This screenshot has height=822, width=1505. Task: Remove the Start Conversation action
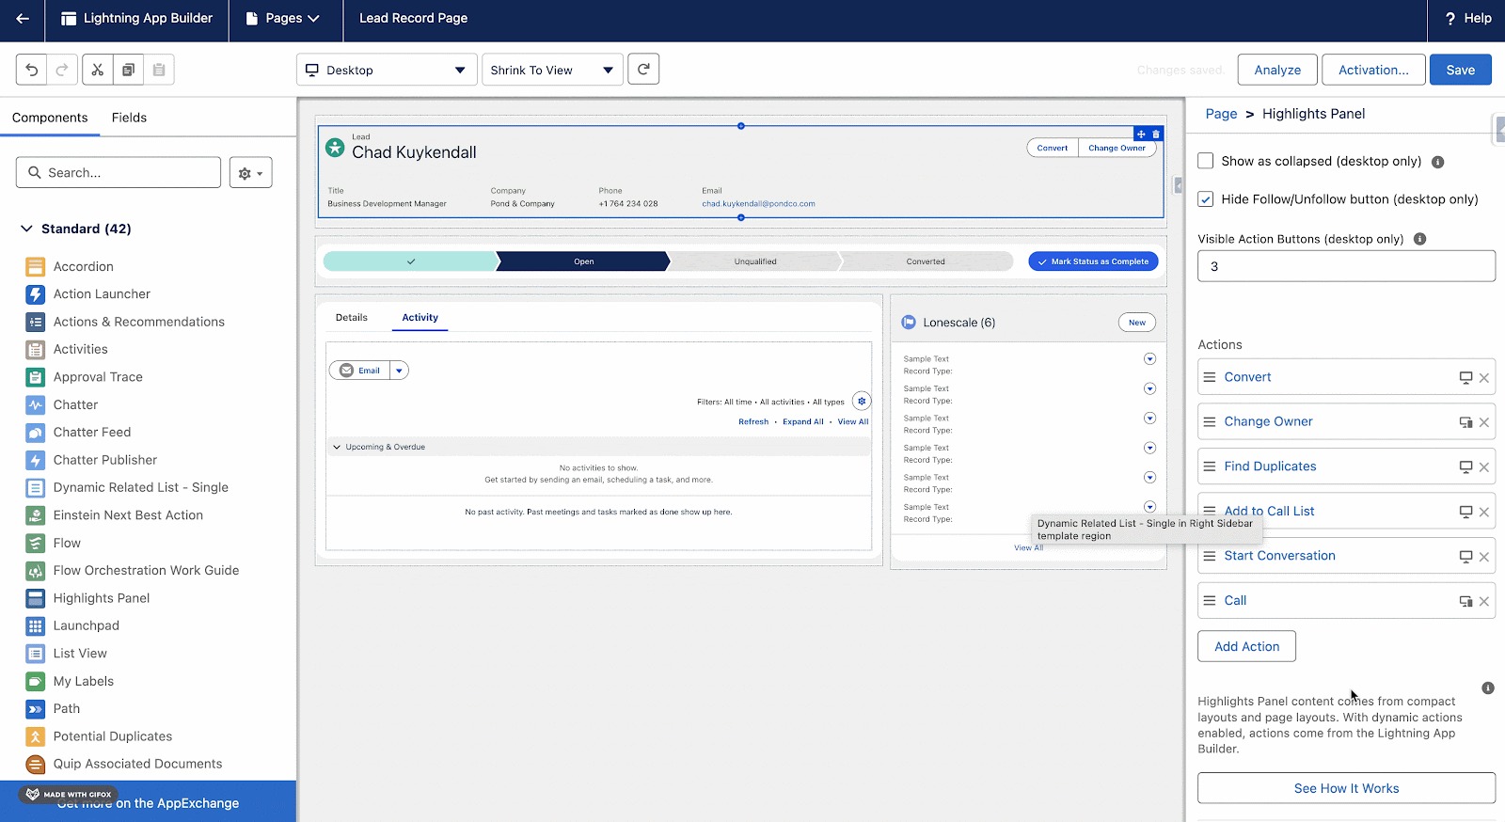(x=1483, y=557)
